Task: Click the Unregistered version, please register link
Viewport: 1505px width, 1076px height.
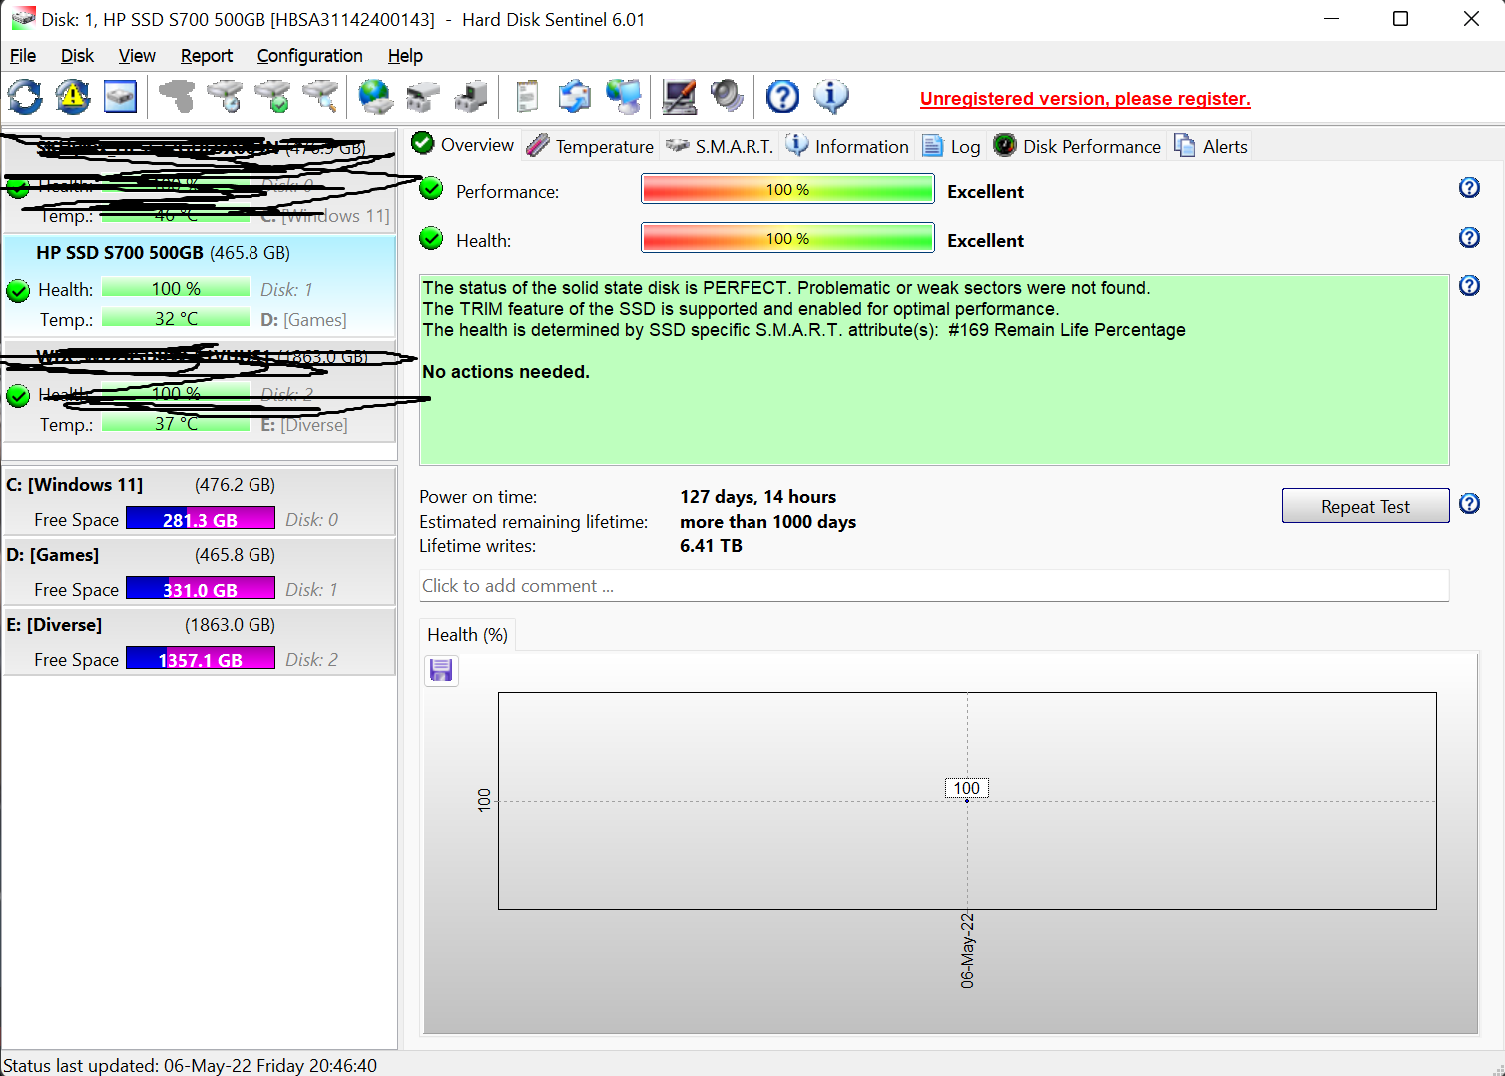Action: point(1085,99)
